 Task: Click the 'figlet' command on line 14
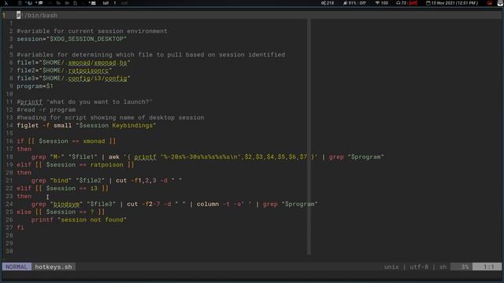(x=28, y=126)
